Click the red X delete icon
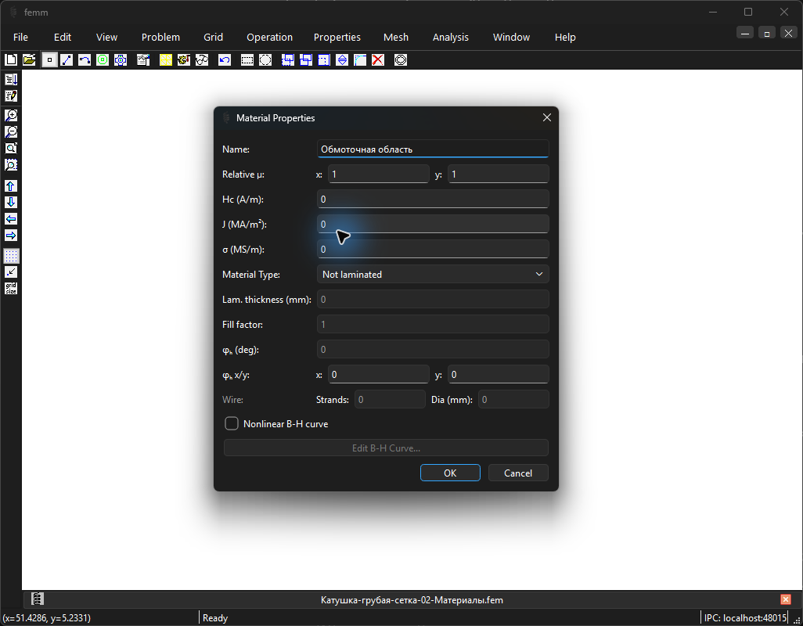Screen dimensions: 803x626 (378, 60)
